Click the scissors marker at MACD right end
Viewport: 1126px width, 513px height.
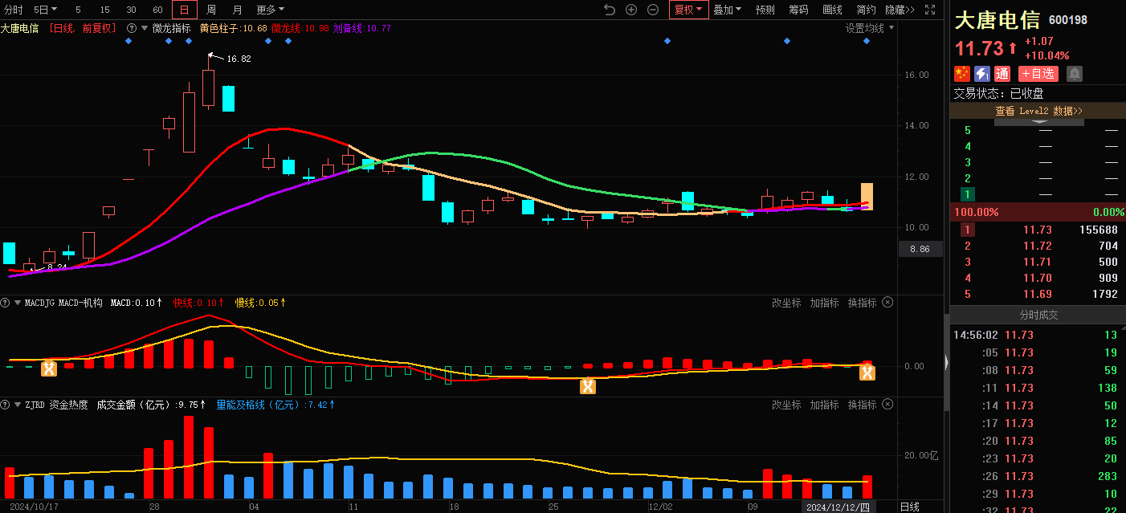[867, 373]
